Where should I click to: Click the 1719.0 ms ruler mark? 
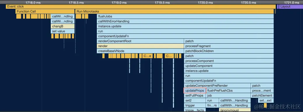coord(119,3)
